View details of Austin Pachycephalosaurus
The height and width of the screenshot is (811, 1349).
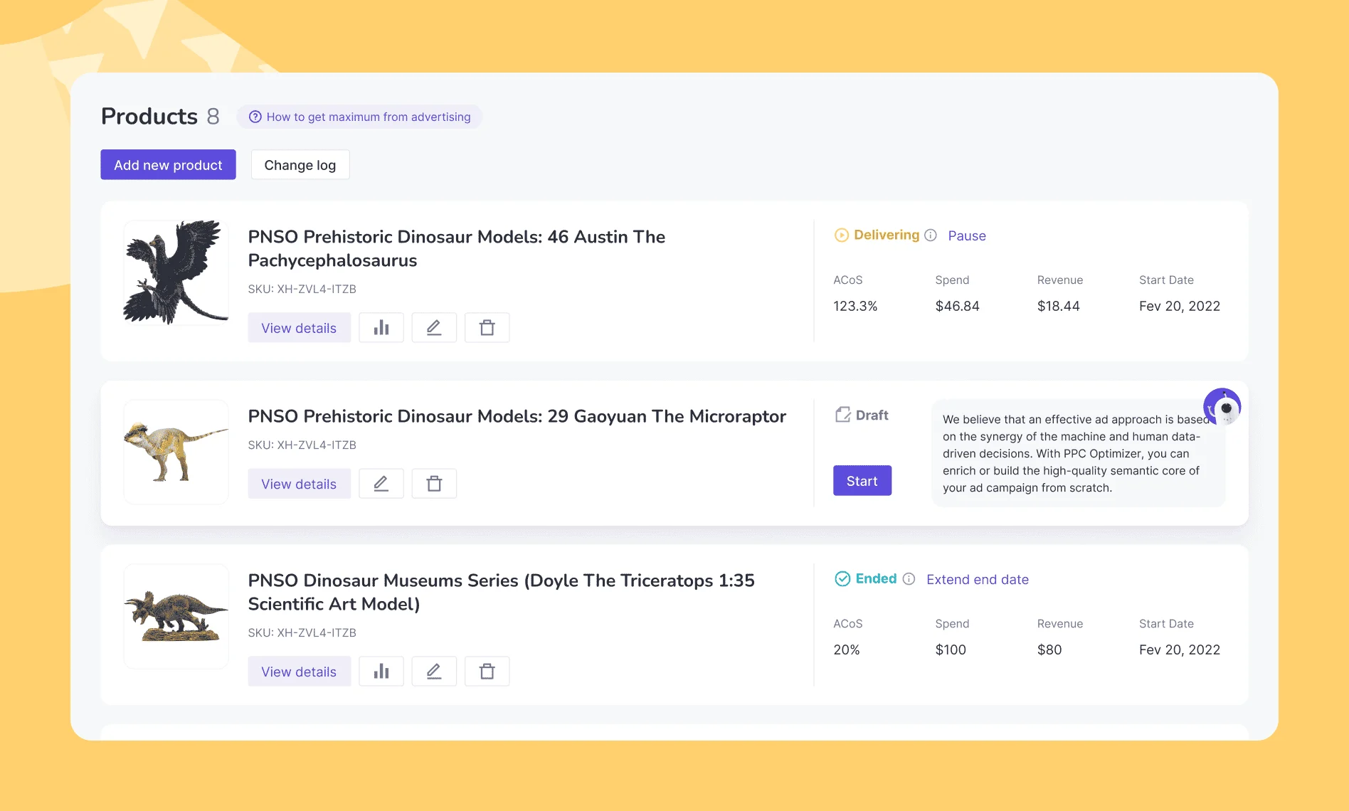pos(299,327)
